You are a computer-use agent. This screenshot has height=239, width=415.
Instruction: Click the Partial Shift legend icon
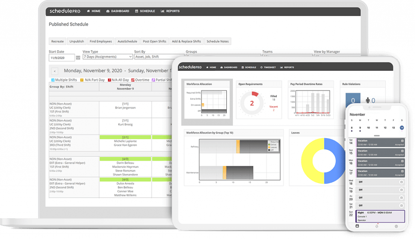click(x=153, y=80)
